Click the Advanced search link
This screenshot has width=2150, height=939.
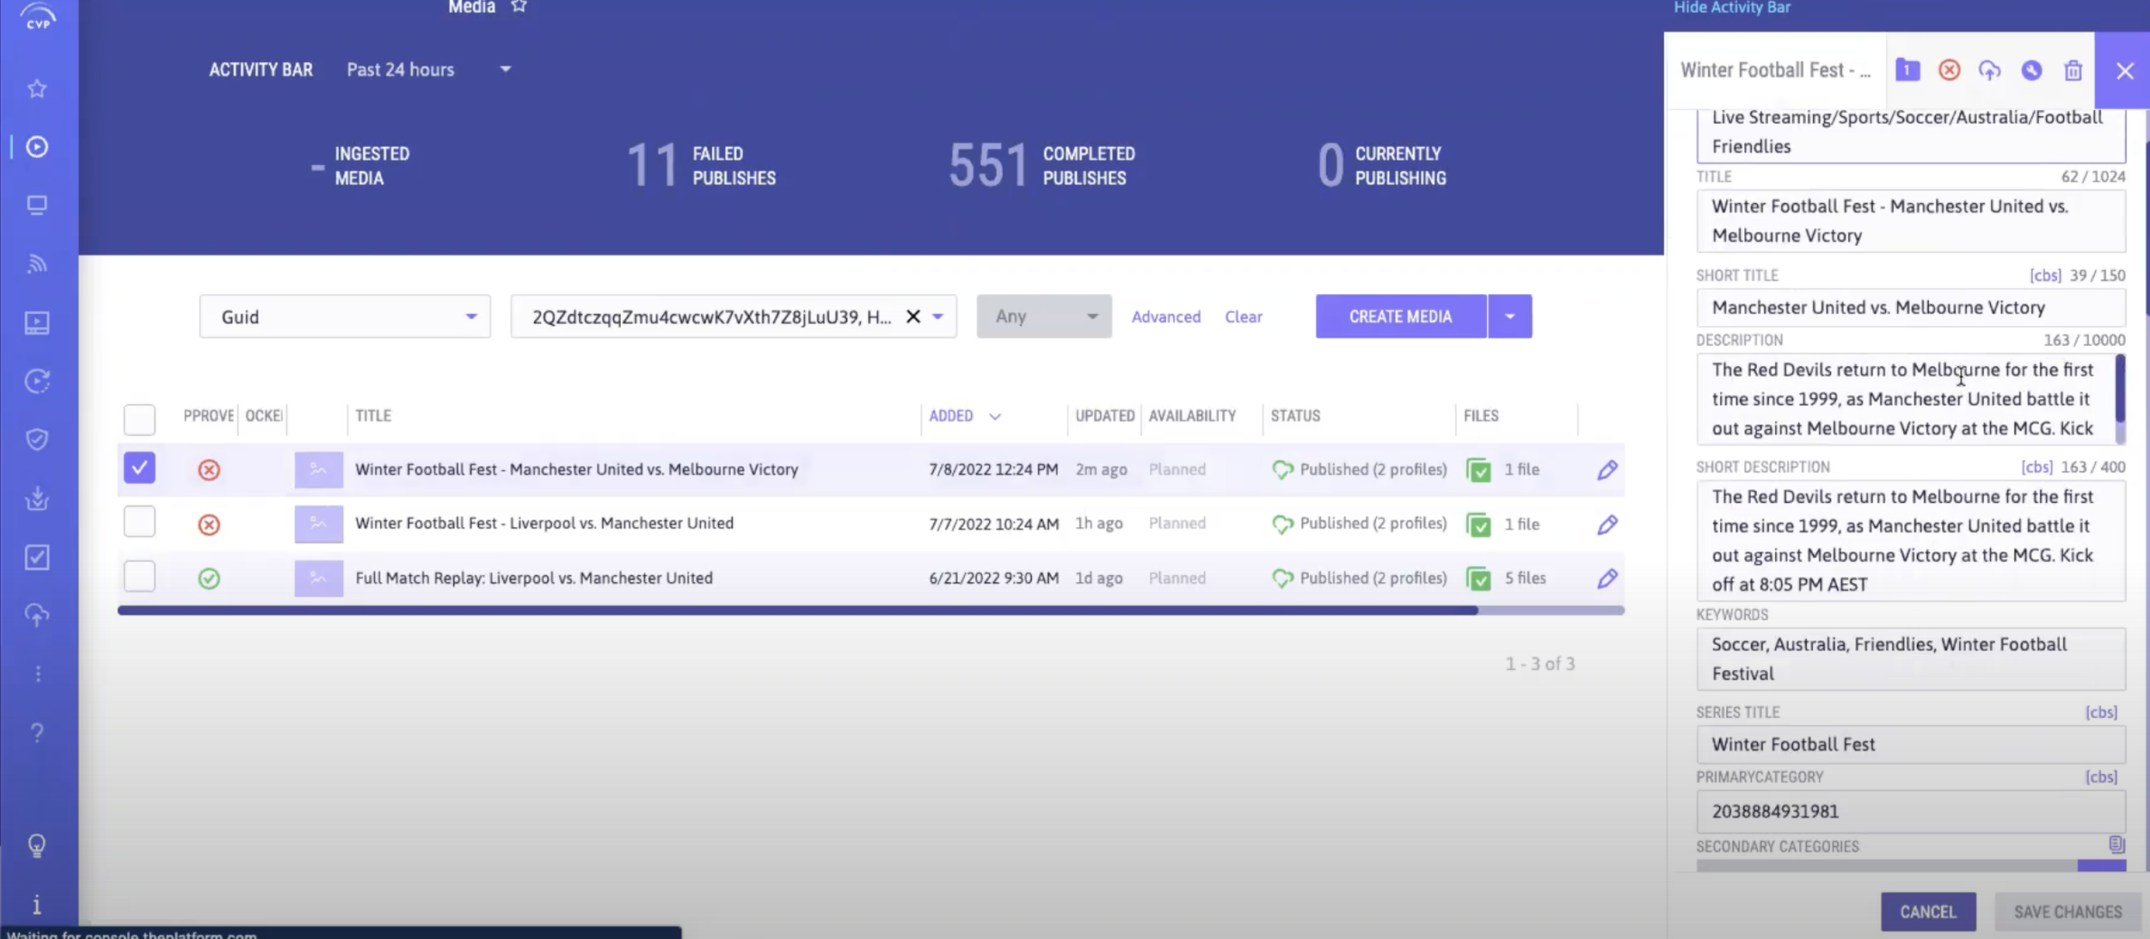(x=1165, y=316)
